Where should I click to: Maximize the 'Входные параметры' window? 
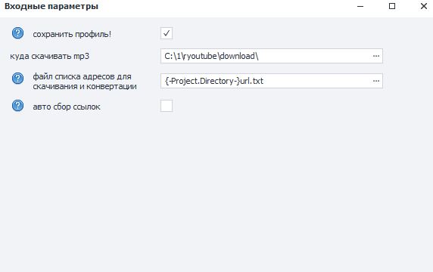pos(392,6)
